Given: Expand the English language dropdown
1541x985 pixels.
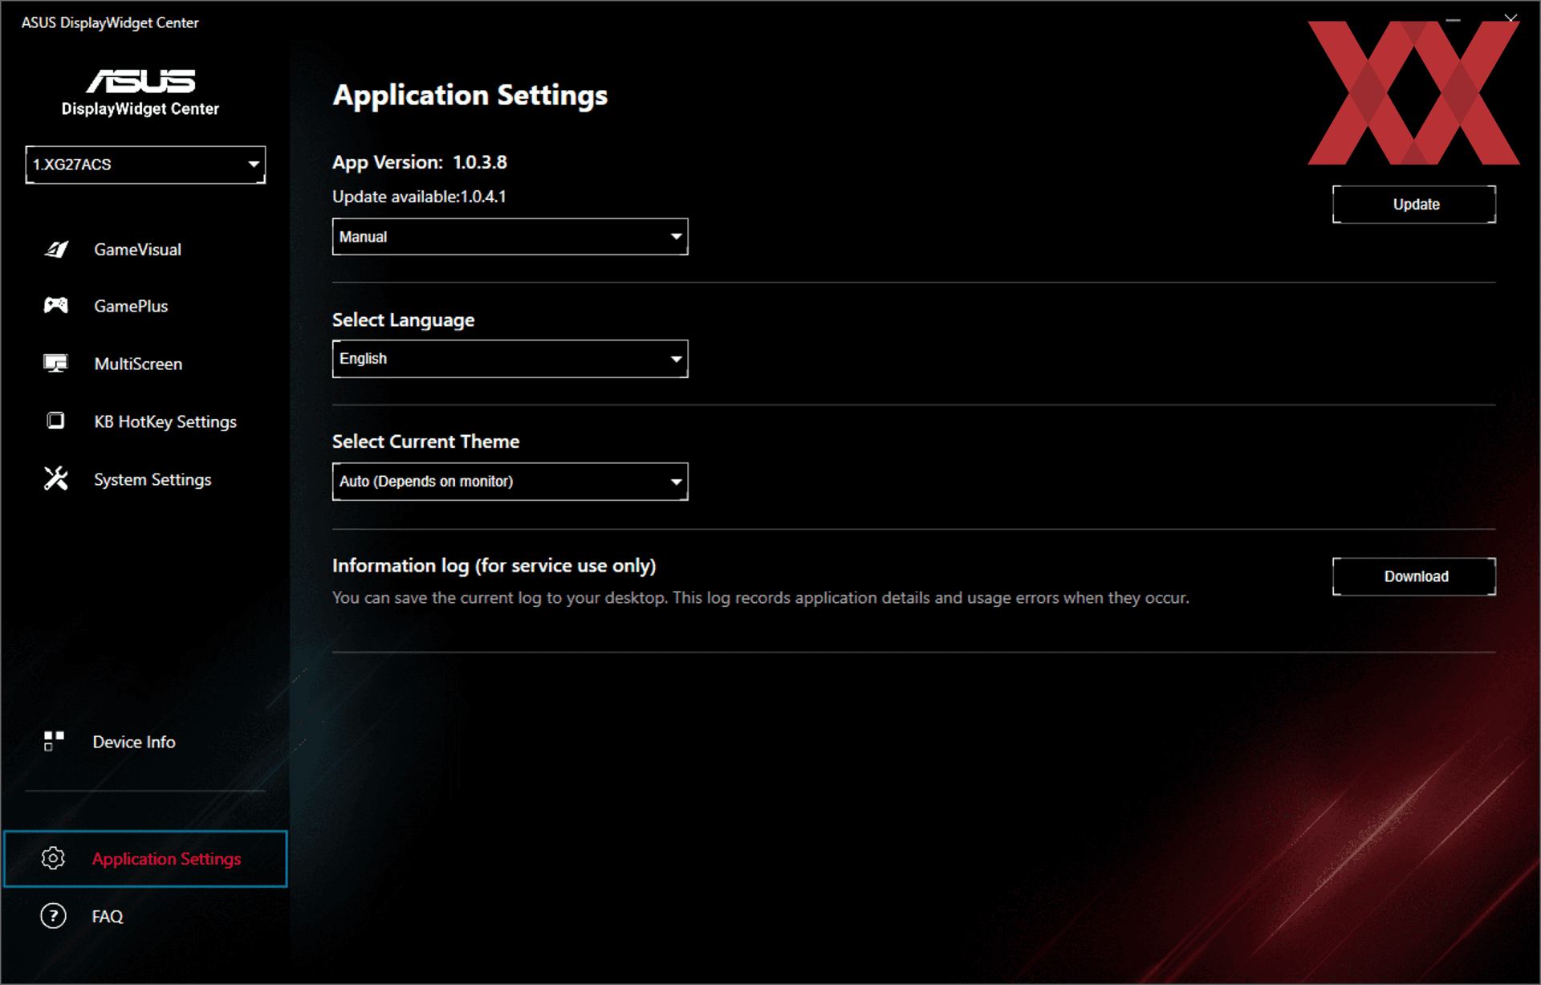Looking at the screenshot, I should pos(510,359).
